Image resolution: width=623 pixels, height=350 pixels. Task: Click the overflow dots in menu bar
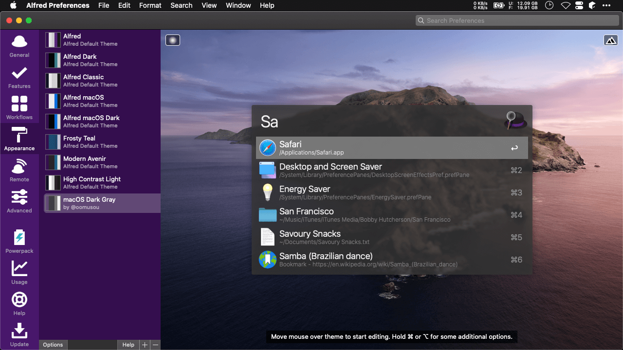(606, 5)
